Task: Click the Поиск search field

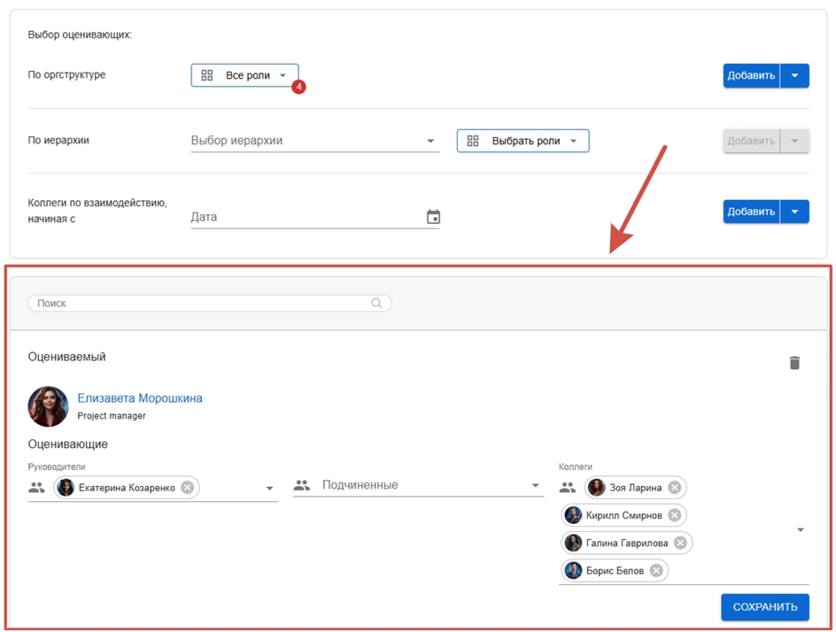Action: click(204, 303)
